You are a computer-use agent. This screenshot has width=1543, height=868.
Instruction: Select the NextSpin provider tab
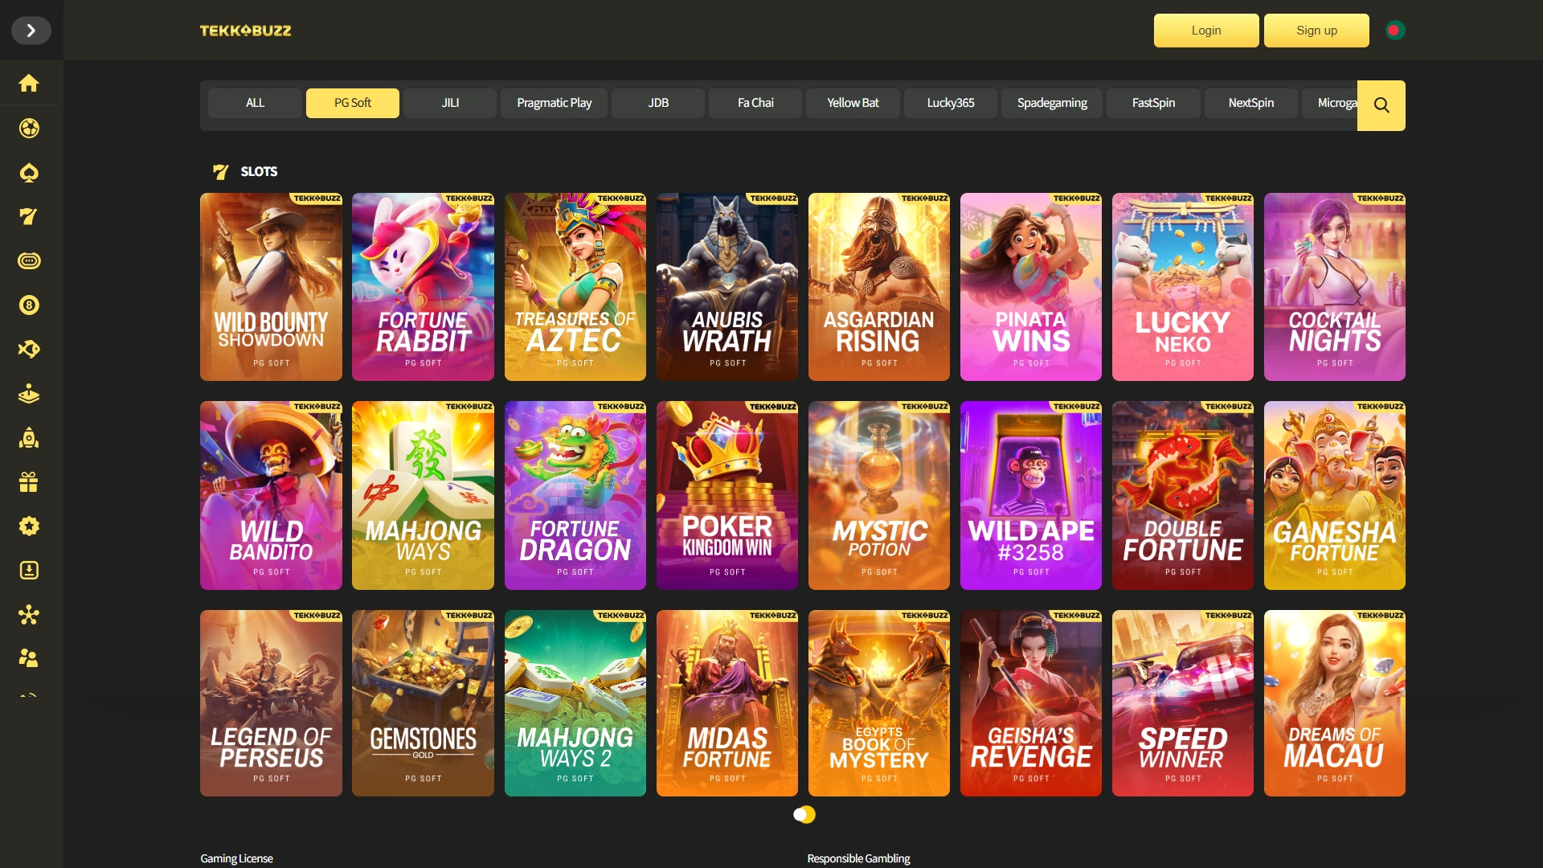[x=1251, y=103]
